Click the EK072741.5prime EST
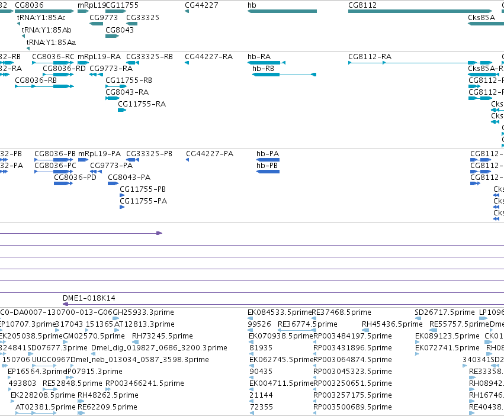 (x=417, y=354)
